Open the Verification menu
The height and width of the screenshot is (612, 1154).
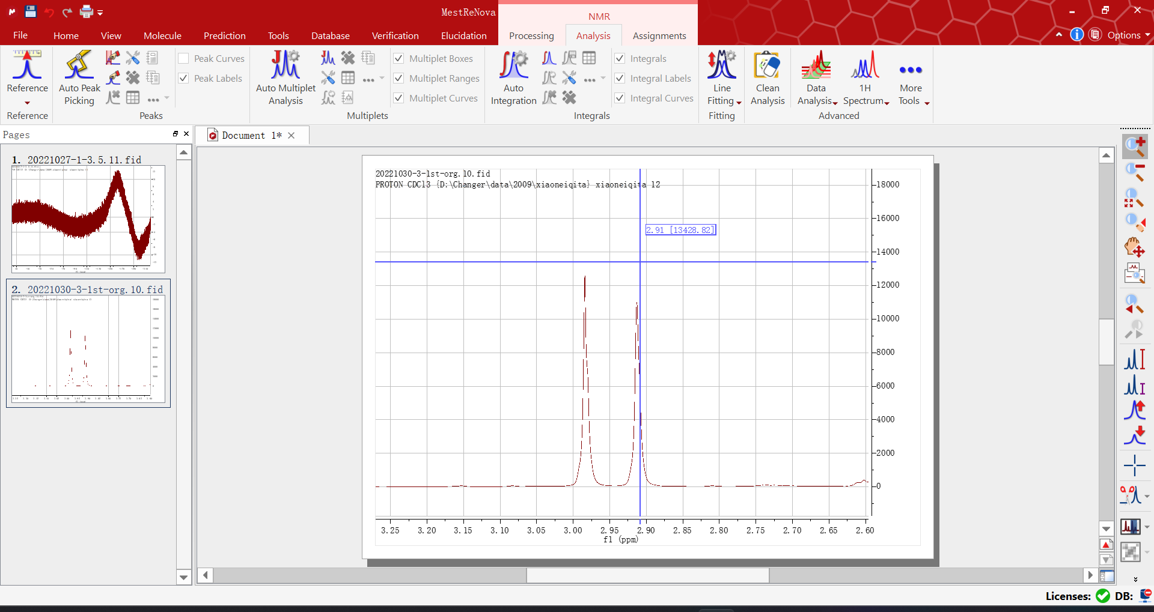tap(395, 35)
